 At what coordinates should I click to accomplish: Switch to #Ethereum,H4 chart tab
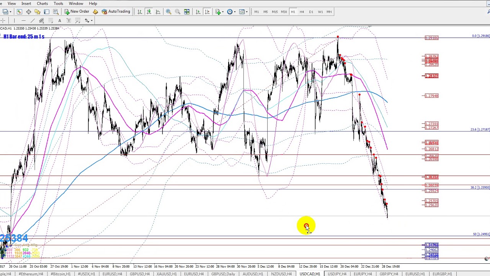[x=31, y=274]
